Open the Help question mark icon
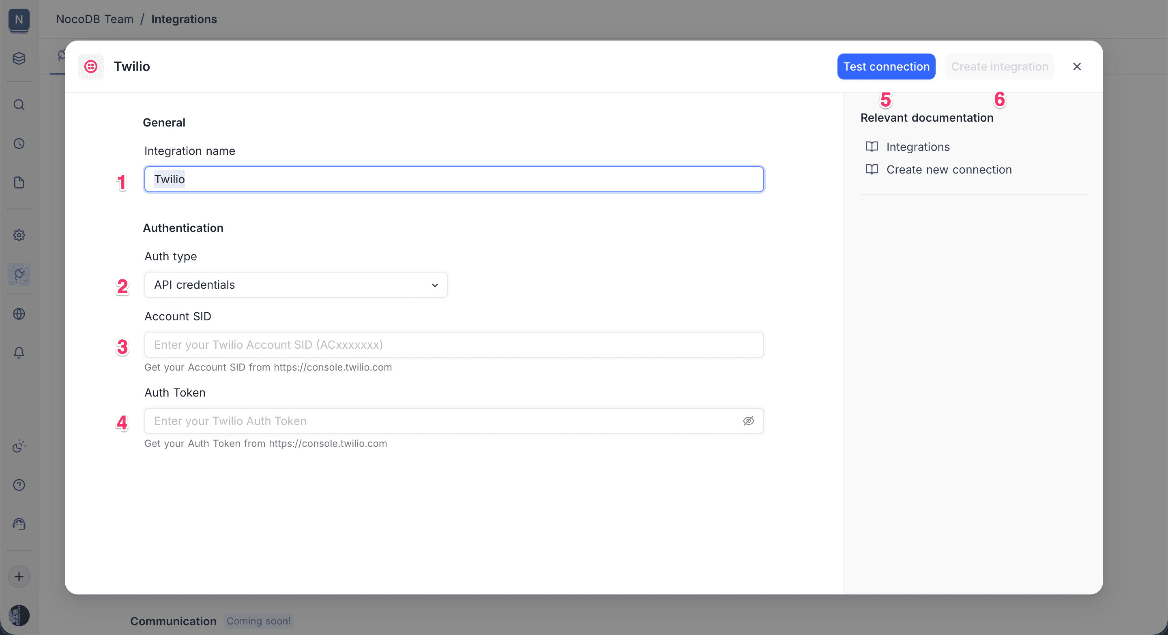This screenshot has height=635, width=1168. 19,485
